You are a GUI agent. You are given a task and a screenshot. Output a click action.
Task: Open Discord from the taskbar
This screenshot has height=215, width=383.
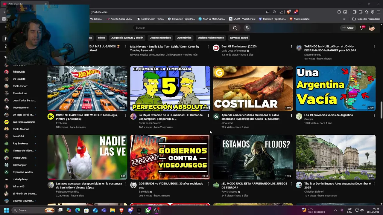[x=130, y=210]
